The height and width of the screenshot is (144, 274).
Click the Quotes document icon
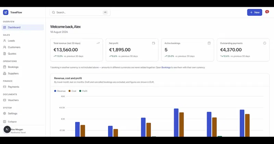tap(4, 53)
